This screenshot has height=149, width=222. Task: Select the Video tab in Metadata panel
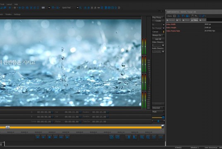tap(195, 20)
